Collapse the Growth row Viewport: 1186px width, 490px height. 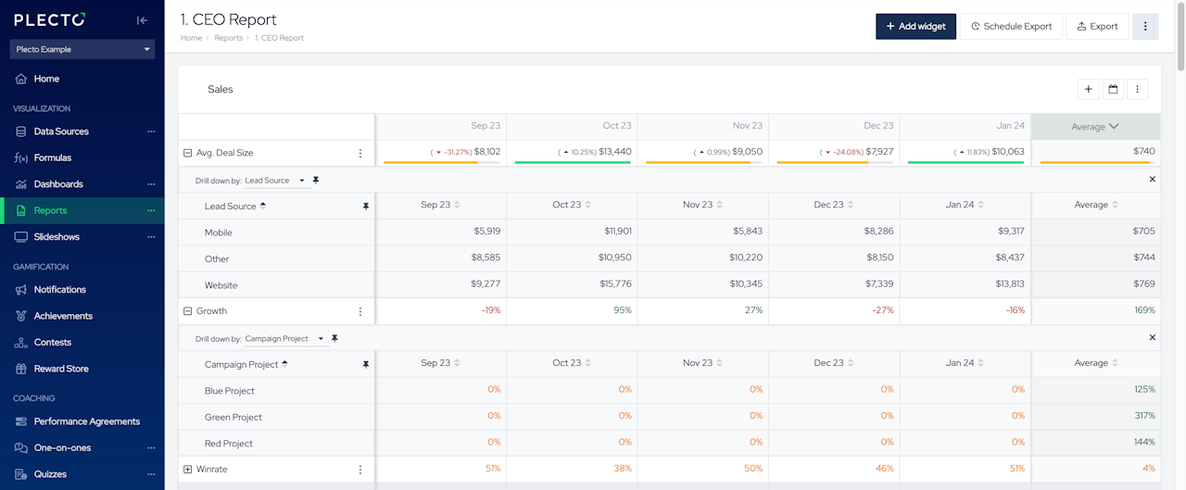pyautogui.click(x=187, y=311)
